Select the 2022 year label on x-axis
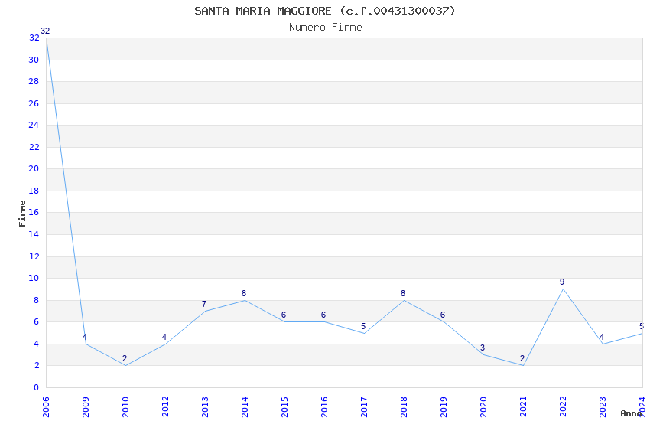 tap(563, 407)
